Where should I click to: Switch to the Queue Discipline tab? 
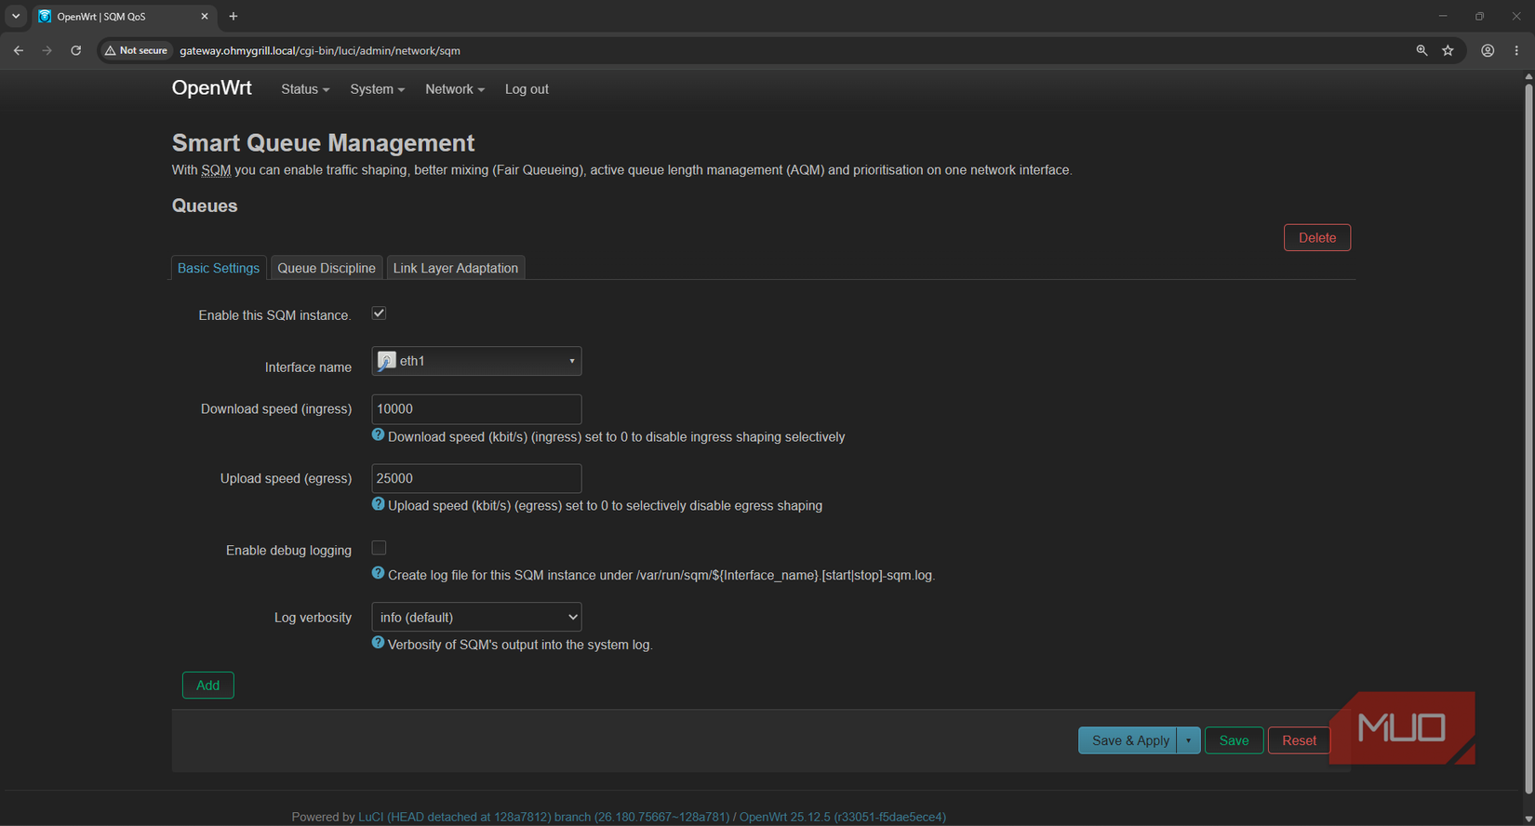pyautogui.click(x=327, y=268)
